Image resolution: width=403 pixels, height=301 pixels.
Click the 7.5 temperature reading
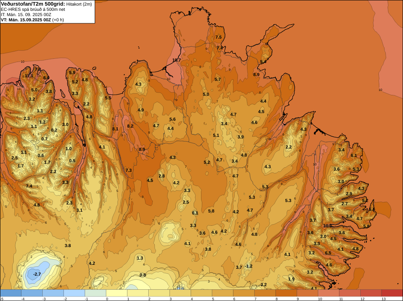(x=218, y=37)
